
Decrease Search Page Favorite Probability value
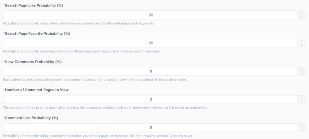(x=302, y=45)
